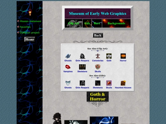Open the white smoke black background thumbnail

76,122
